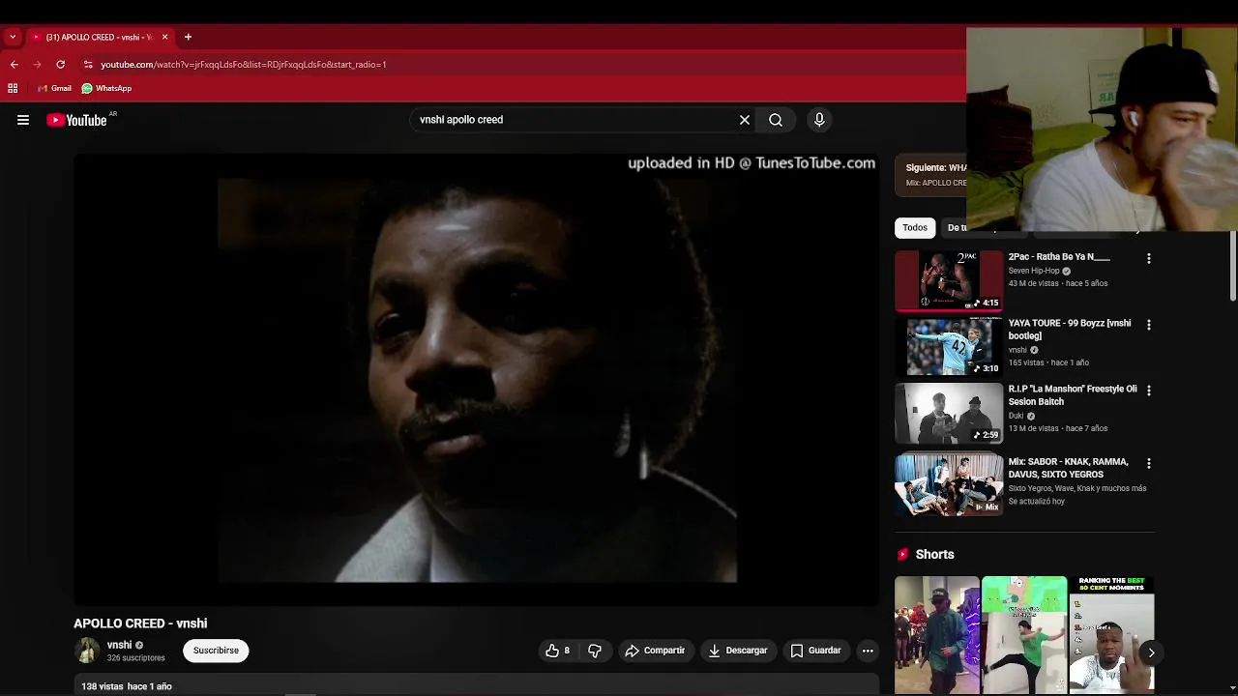Click the APOLLO CREED video player

tap(476, 379)
